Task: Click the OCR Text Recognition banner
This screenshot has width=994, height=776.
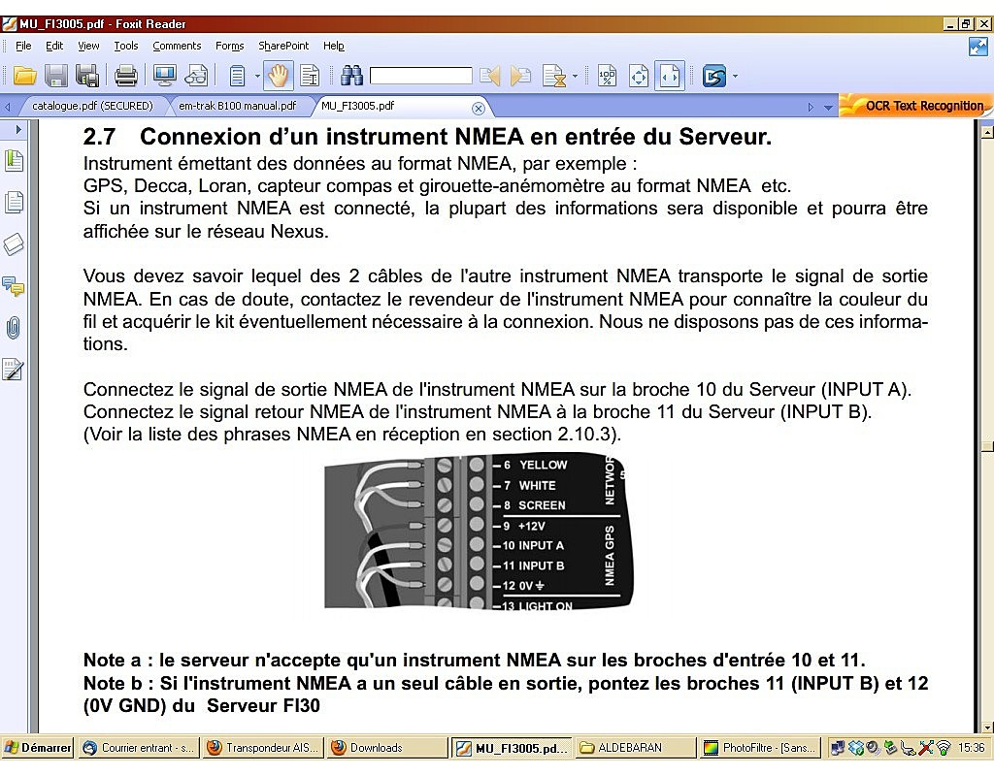Action: (x=914, y=106)
